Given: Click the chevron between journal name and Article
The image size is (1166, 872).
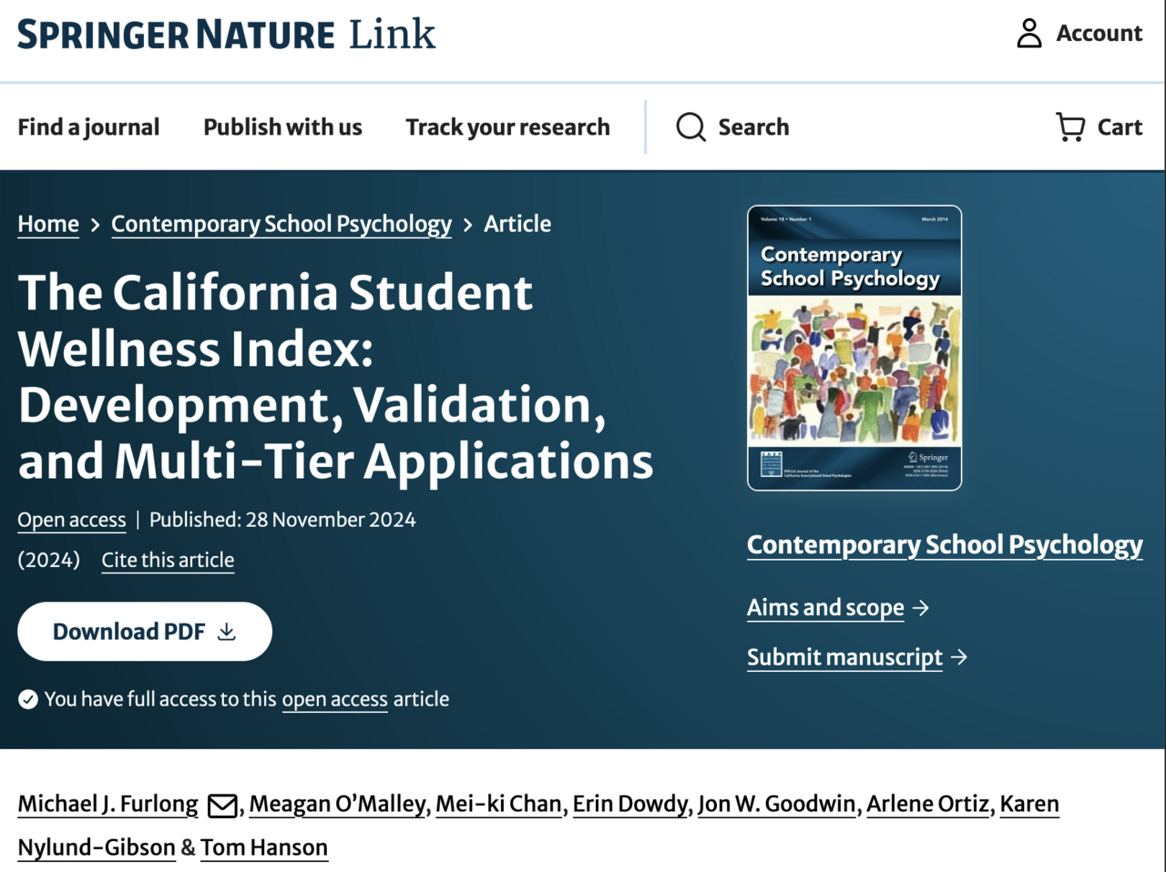Looking at the screenshot, I should 466,224.
